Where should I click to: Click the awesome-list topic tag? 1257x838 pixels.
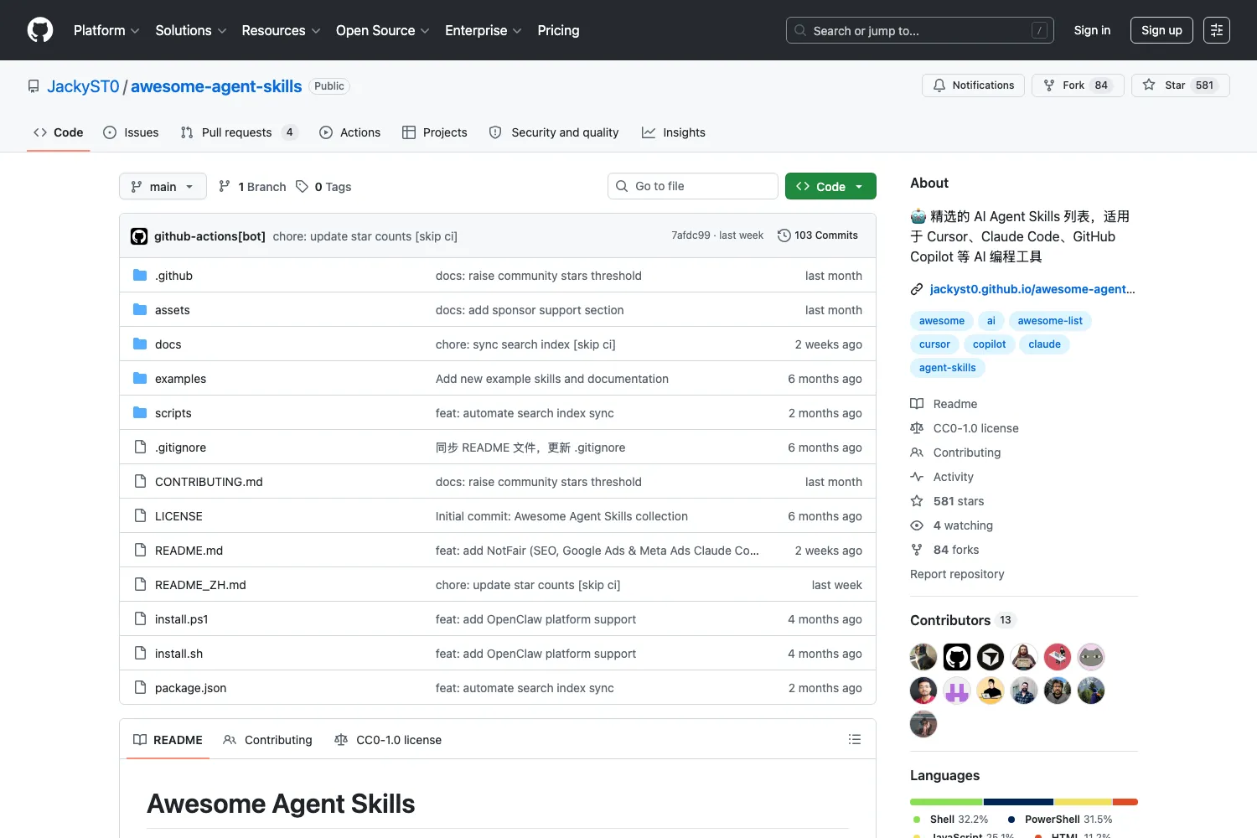[1050, 321]
